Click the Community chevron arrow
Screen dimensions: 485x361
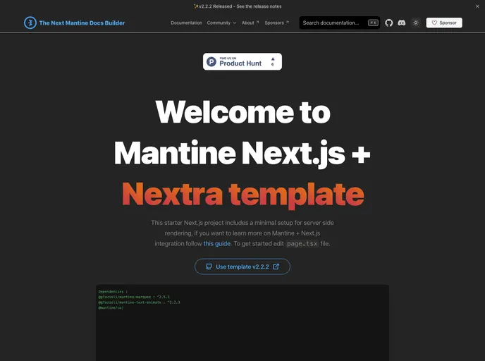point(235,23)
